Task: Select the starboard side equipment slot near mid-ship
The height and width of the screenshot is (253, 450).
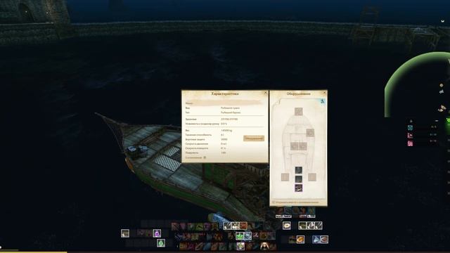Action: click(310, 133)
